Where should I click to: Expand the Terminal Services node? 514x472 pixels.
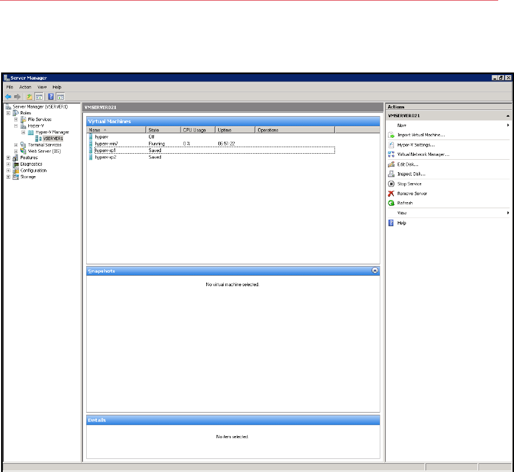click(16, 145)
